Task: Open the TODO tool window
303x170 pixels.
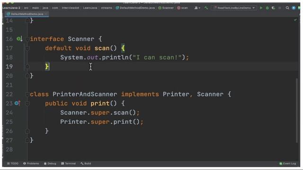Action: 13,163
